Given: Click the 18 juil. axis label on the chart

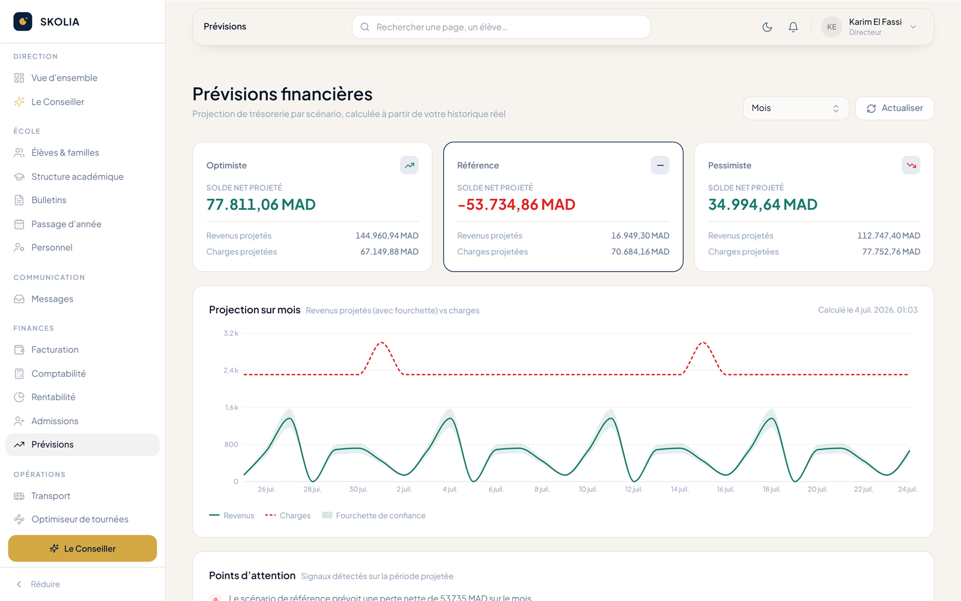Looking at the screenshot, I should point(771,489).
